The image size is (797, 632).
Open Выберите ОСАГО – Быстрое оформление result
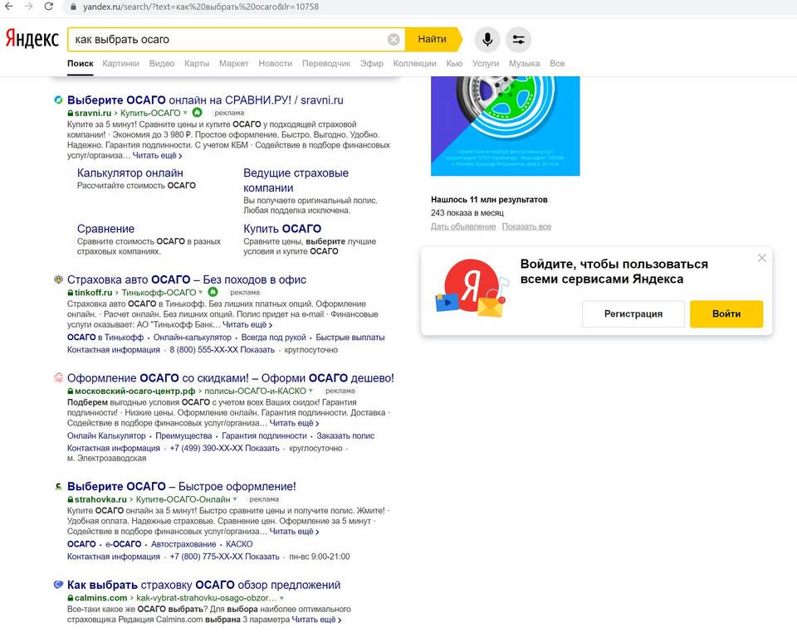click(182, 486)
